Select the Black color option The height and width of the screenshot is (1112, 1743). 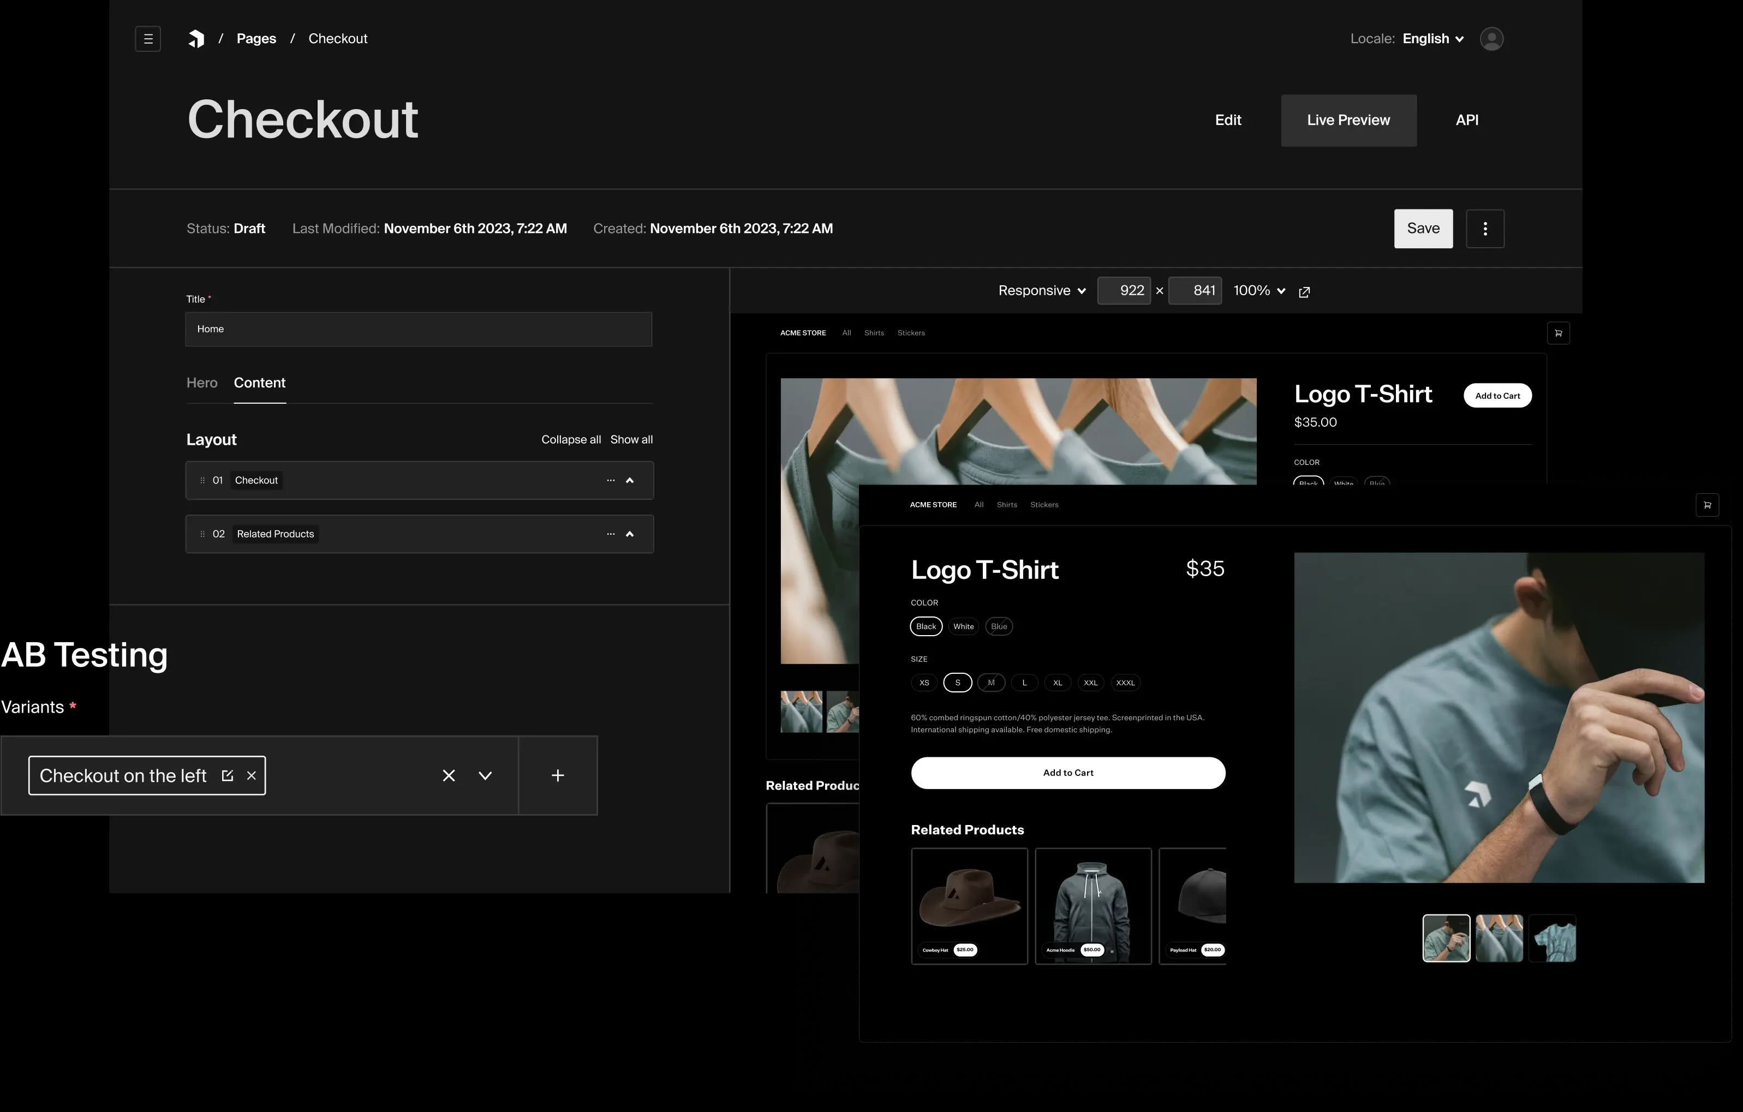926,626
